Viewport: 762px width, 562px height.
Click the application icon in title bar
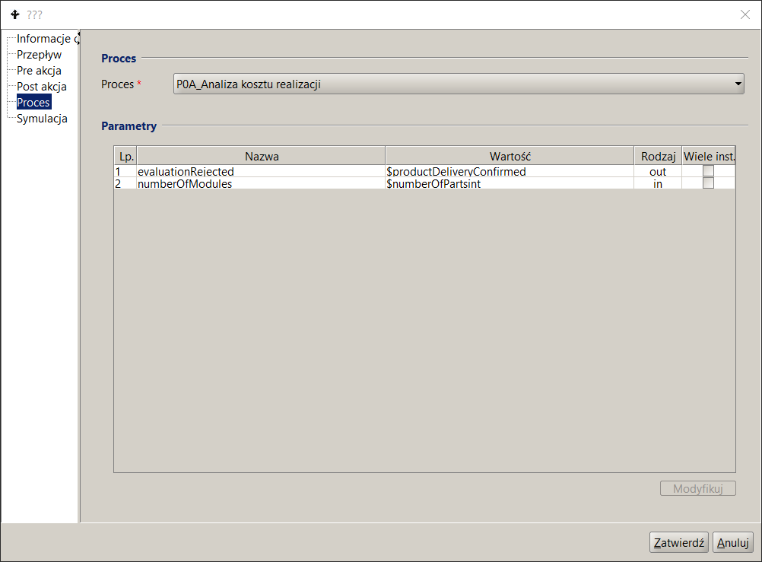click(x=14, y=14)
